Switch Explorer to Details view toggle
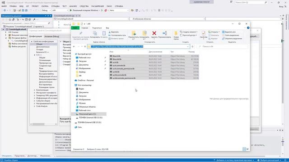Viewport: 289px width, 162px height. click(x=244, y=149)
